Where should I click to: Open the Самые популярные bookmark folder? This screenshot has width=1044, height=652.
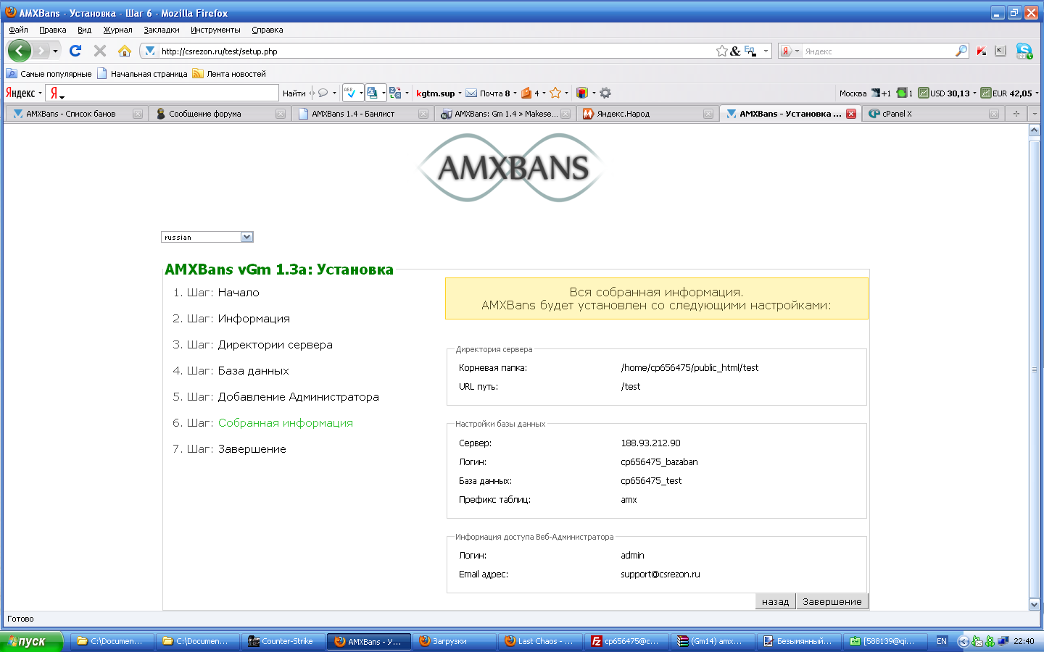click(49, 73)
